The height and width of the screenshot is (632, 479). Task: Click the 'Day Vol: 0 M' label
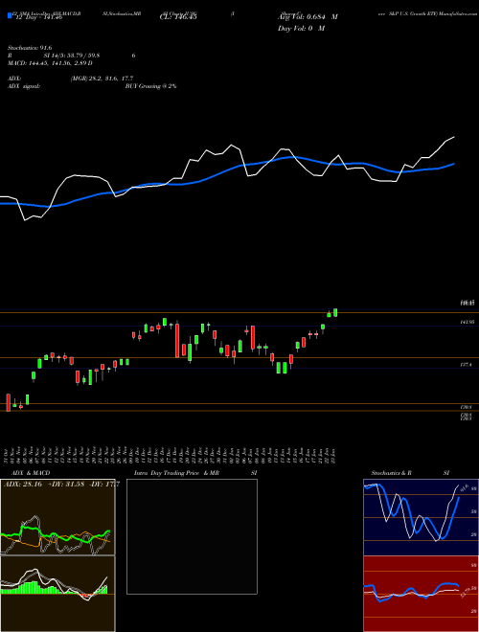point(301,29)
